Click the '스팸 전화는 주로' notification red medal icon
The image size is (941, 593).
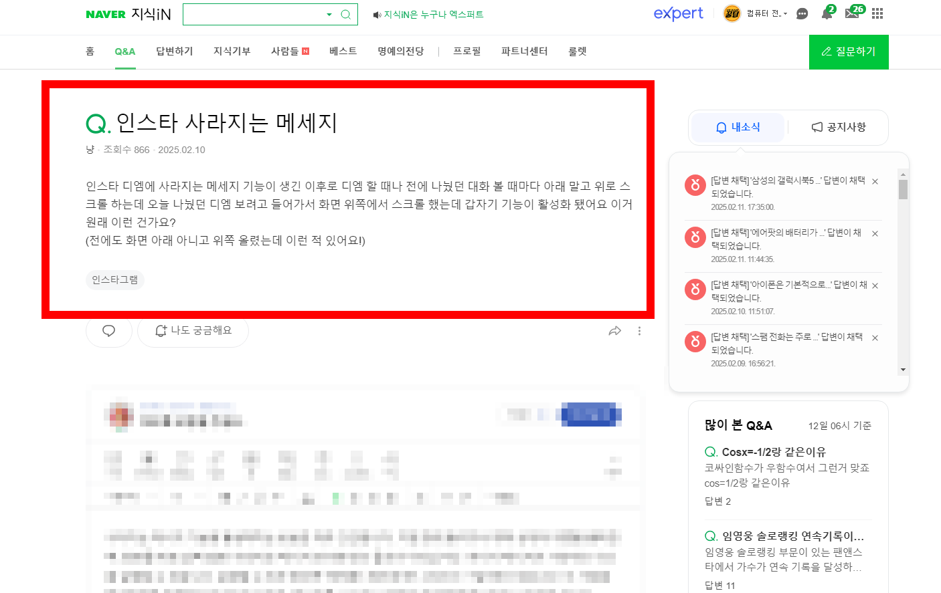coord(695,342)
